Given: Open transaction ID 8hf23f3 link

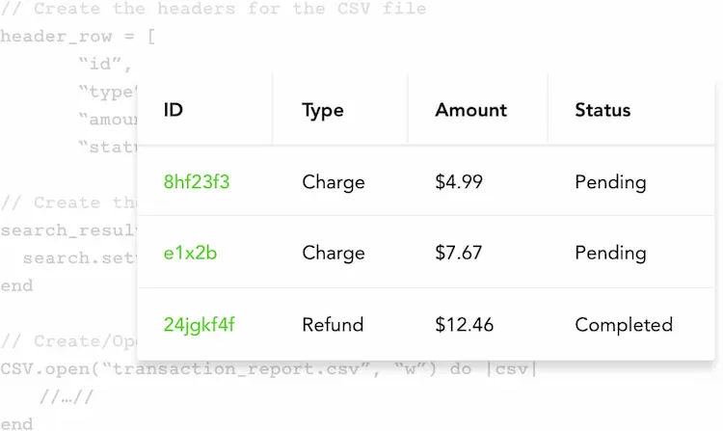Looking at the screenshot, I should tap(197, 181).
